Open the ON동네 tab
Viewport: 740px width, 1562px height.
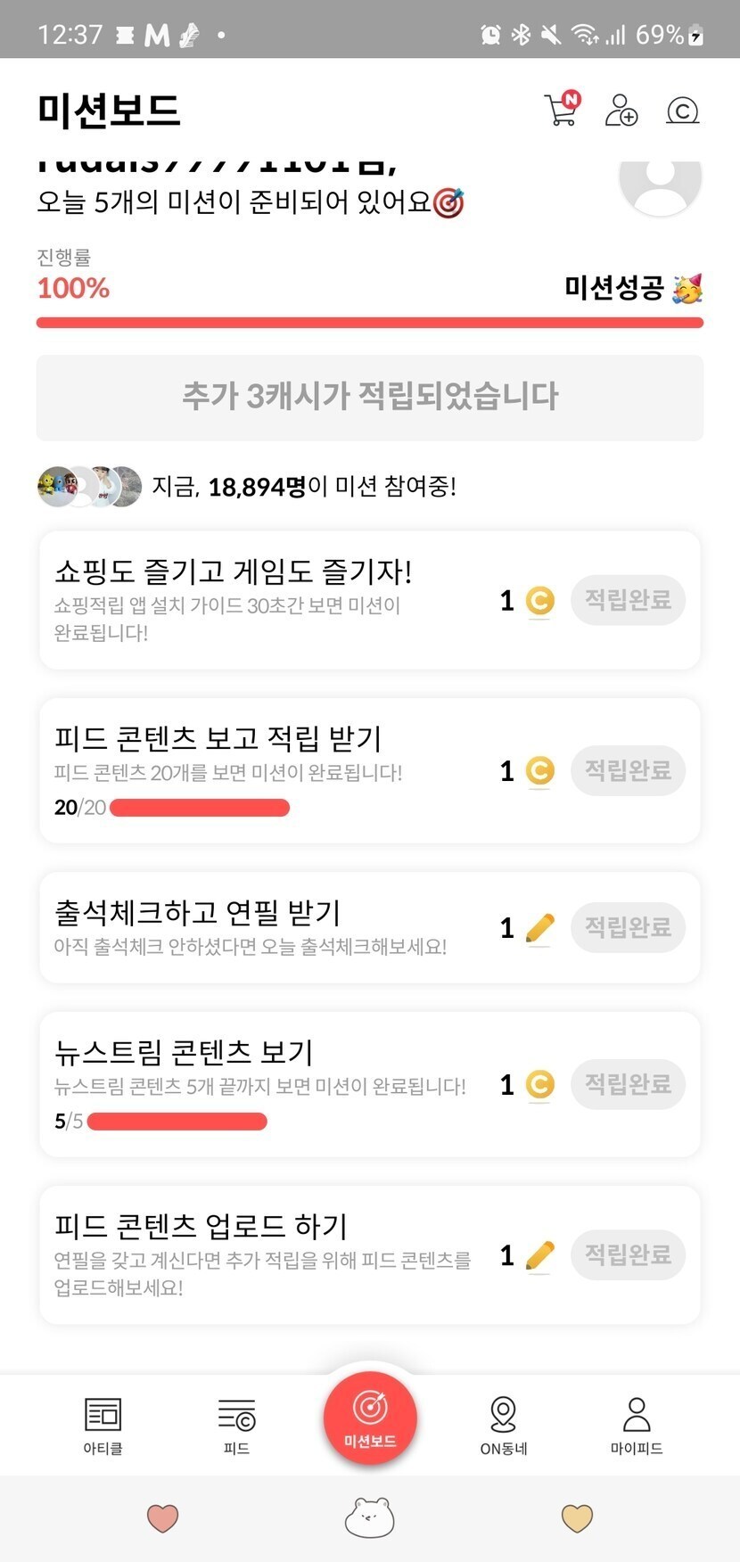(504, 1425)
